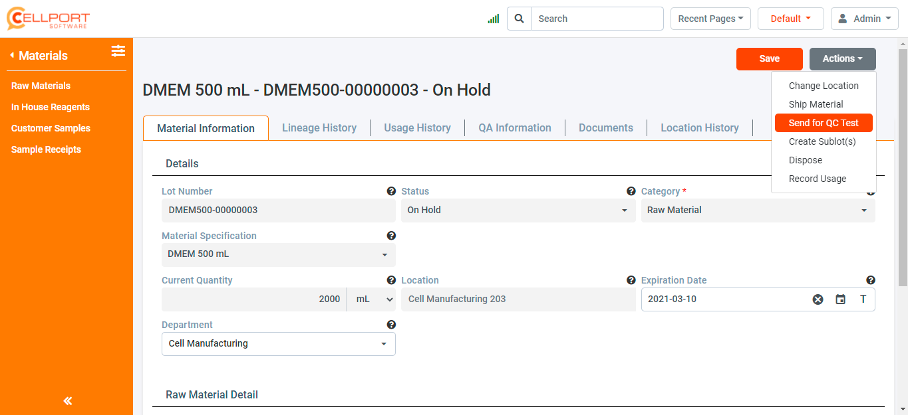Collapse the sidebar with double-chevron icon
Screen dimensions: 908x415
[x=67, y=400]
